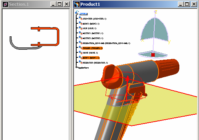Viewport: 199px width, 140px height.
Task: Click the REGULATION_COMMAND part icon
Action: tap(80, 42)
